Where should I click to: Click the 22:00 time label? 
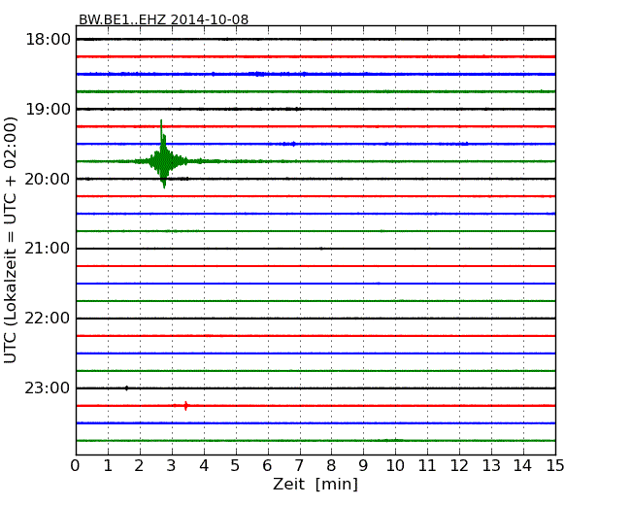coord(48,319)
